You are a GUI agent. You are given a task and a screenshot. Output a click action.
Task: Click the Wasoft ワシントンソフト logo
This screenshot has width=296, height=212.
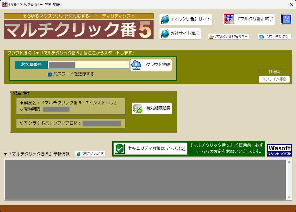point(279,150)
